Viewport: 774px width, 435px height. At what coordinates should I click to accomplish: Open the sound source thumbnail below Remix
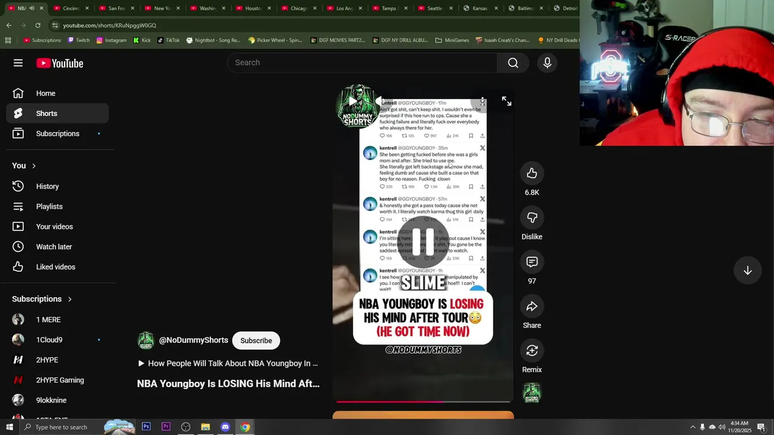pos(532,393)
